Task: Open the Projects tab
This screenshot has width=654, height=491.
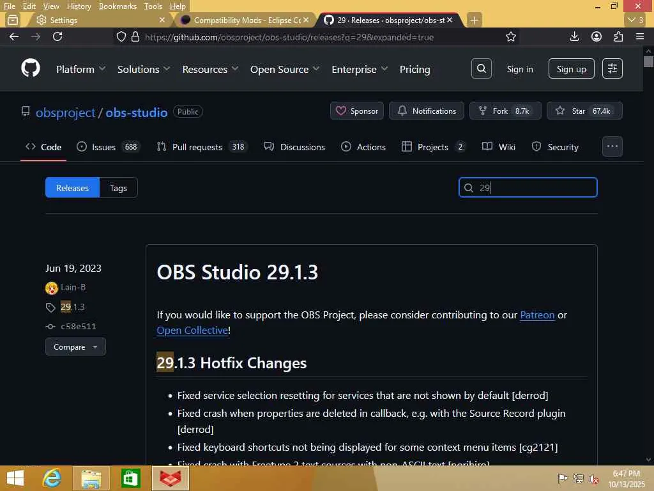Action: click(434, 147)
